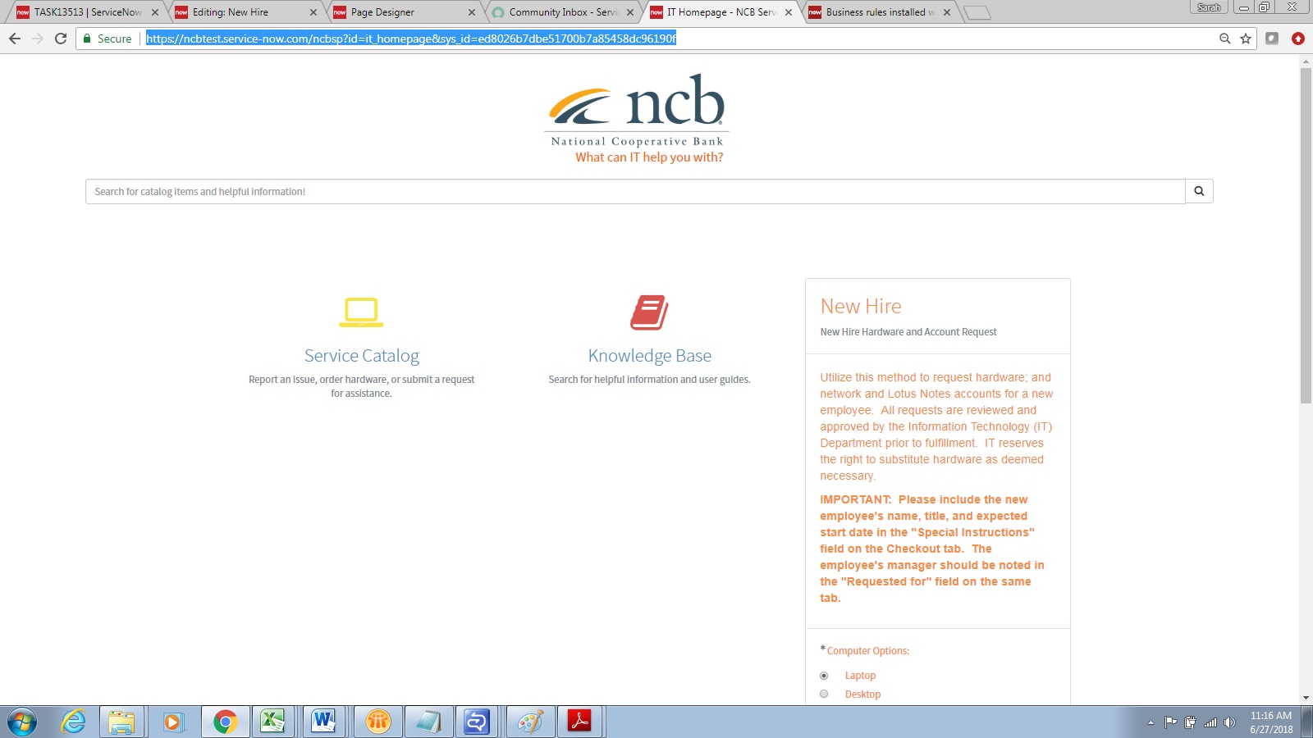
Task: Close the Editing: New Hire tab
Action: [313, 12]
